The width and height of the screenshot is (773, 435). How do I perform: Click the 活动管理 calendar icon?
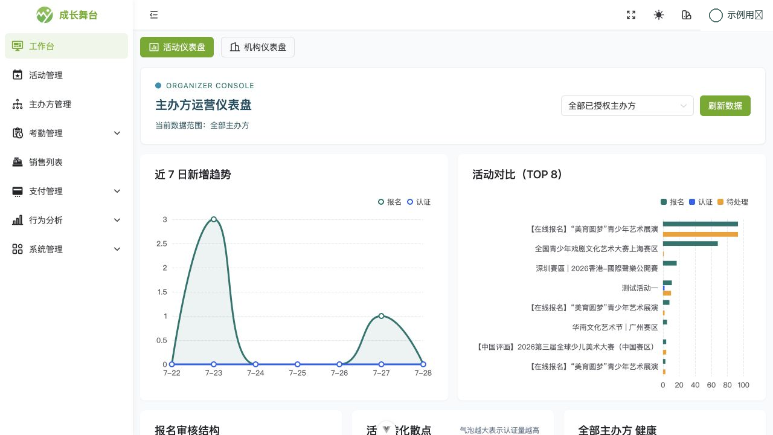point(18,75)
